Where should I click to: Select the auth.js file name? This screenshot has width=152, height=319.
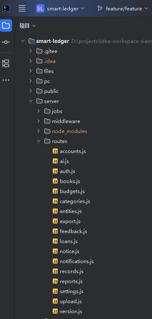point(67,171)
